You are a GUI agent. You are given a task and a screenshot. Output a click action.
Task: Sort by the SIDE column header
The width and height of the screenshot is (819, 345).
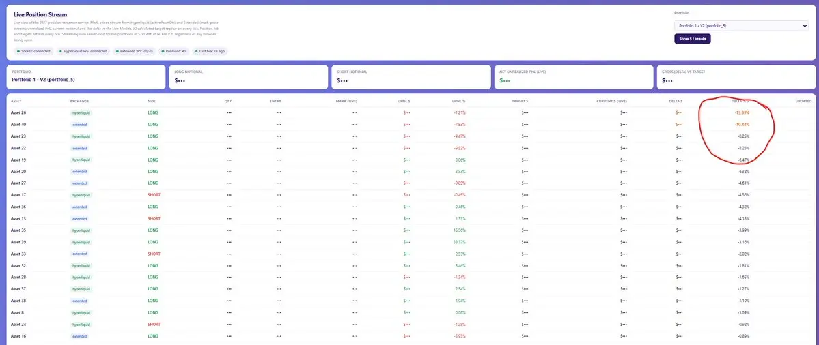[152, 101]
